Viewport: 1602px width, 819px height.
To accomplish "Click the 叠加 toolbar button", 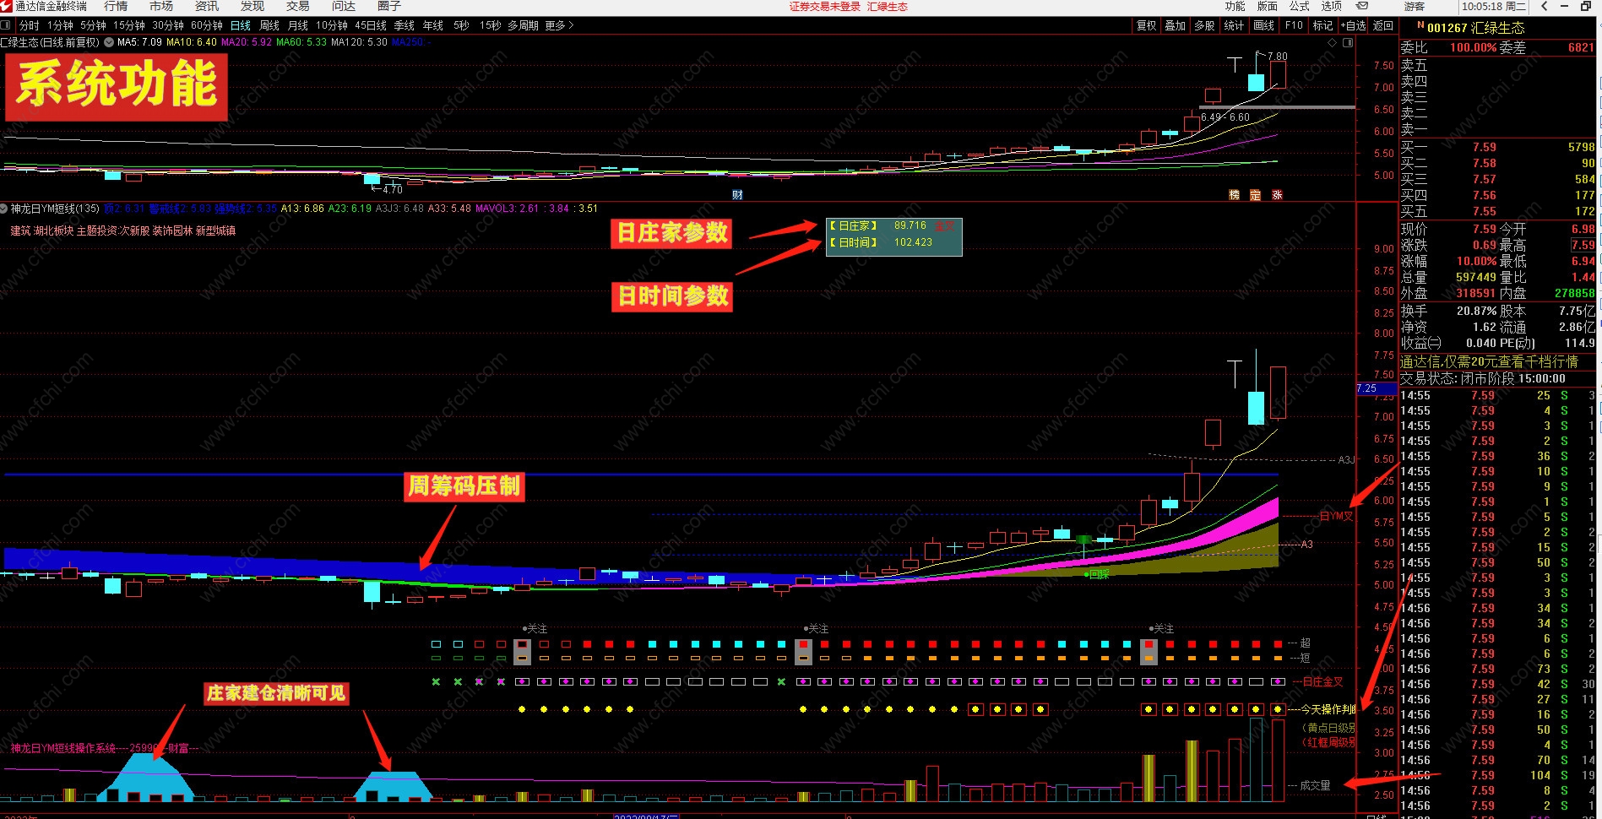I will pyautogui.click(x=1176, y=25).
